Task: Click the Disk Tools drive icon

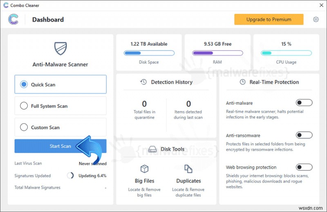Action: click(x=152, y=149)
